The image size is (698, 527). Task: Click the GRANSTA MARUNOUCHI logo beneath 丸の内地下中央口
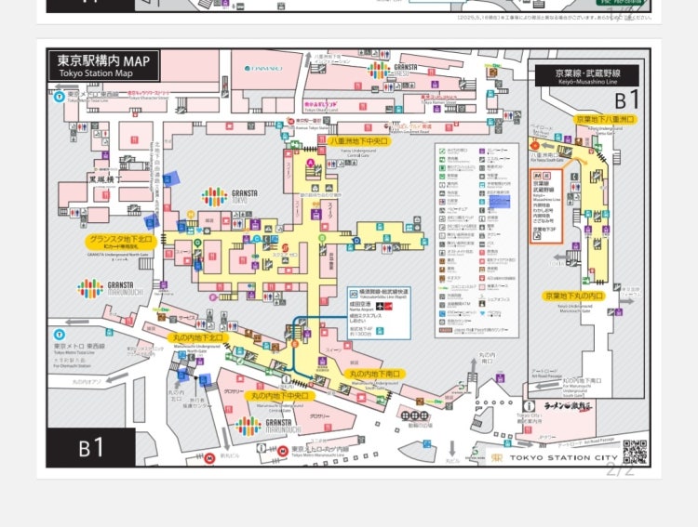pyautogui.click(x=248, y=426)
